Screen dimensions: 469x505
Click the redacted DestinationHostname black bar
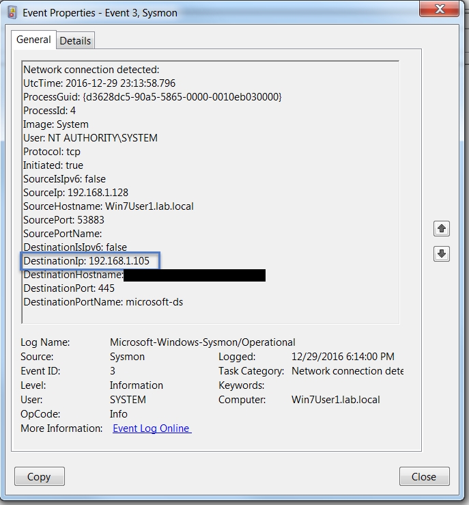point(195,275)
